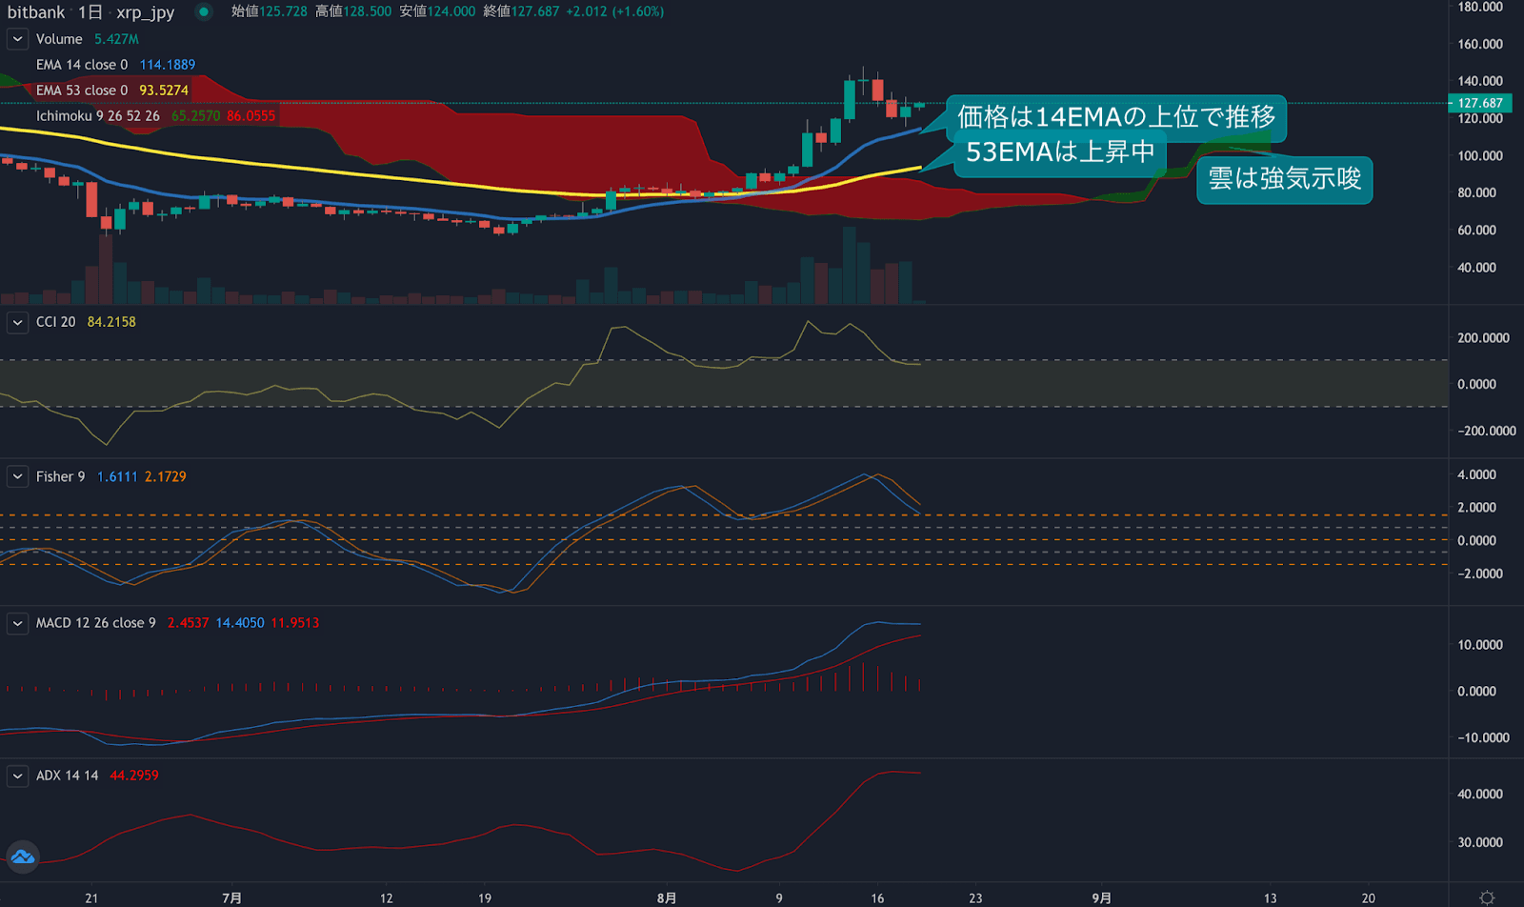Collapse the MACD 12 26 legend

[x=17, y=623]
